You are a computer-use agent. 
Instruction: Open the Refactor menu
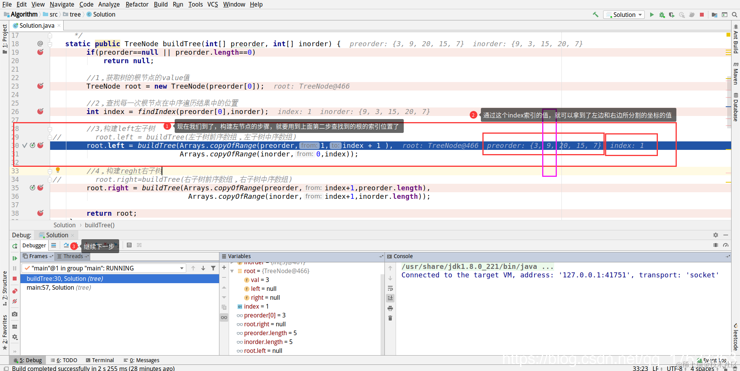coord(137,4)
